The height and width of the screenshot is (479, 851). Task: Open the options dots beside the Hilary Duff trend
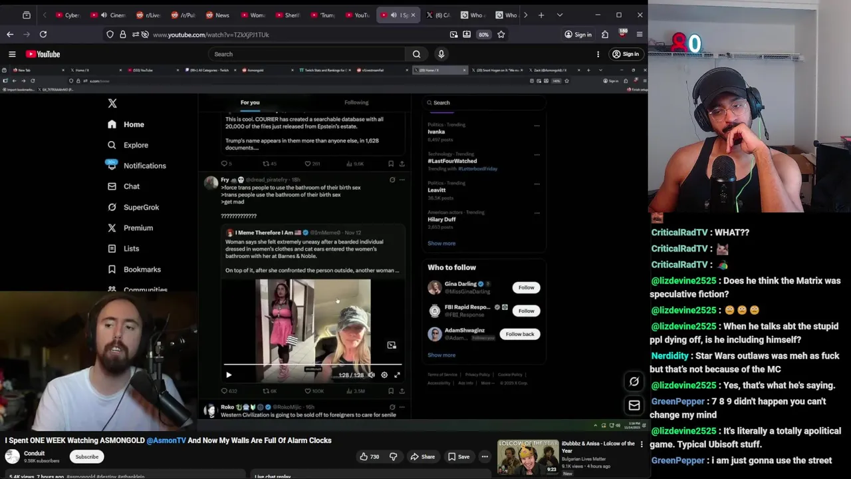(537, 213)
